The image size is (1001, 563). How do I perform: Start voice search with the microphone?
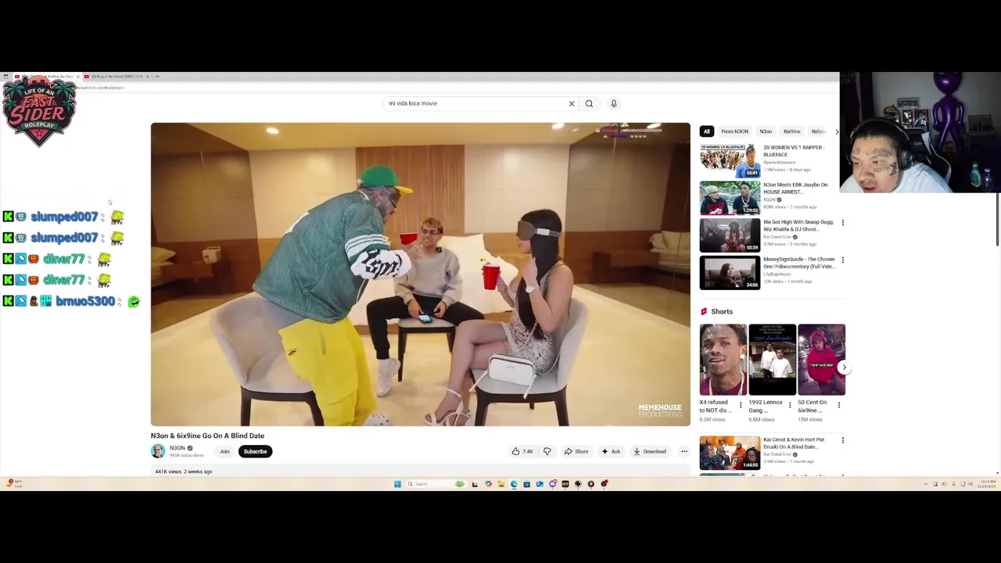click(x=614, y=103)
